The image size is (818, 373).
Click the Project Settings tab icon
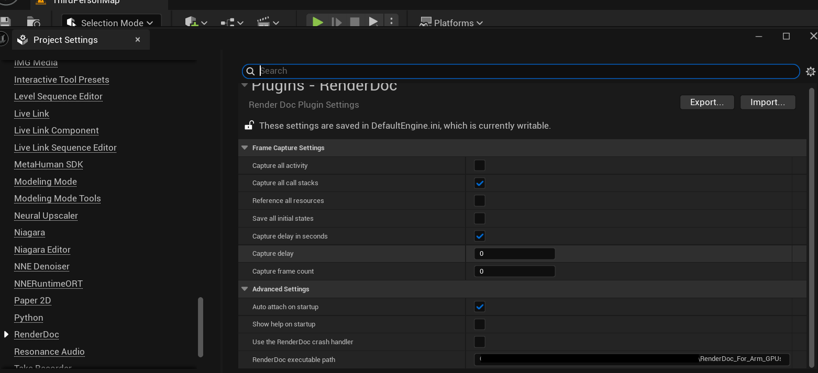[x=23, y=40]
